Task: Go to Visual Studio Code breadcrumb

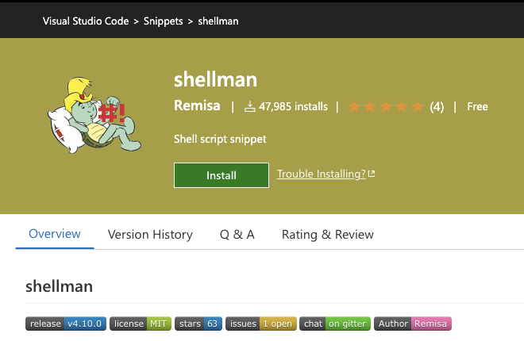Action: [x=86, y=21]
